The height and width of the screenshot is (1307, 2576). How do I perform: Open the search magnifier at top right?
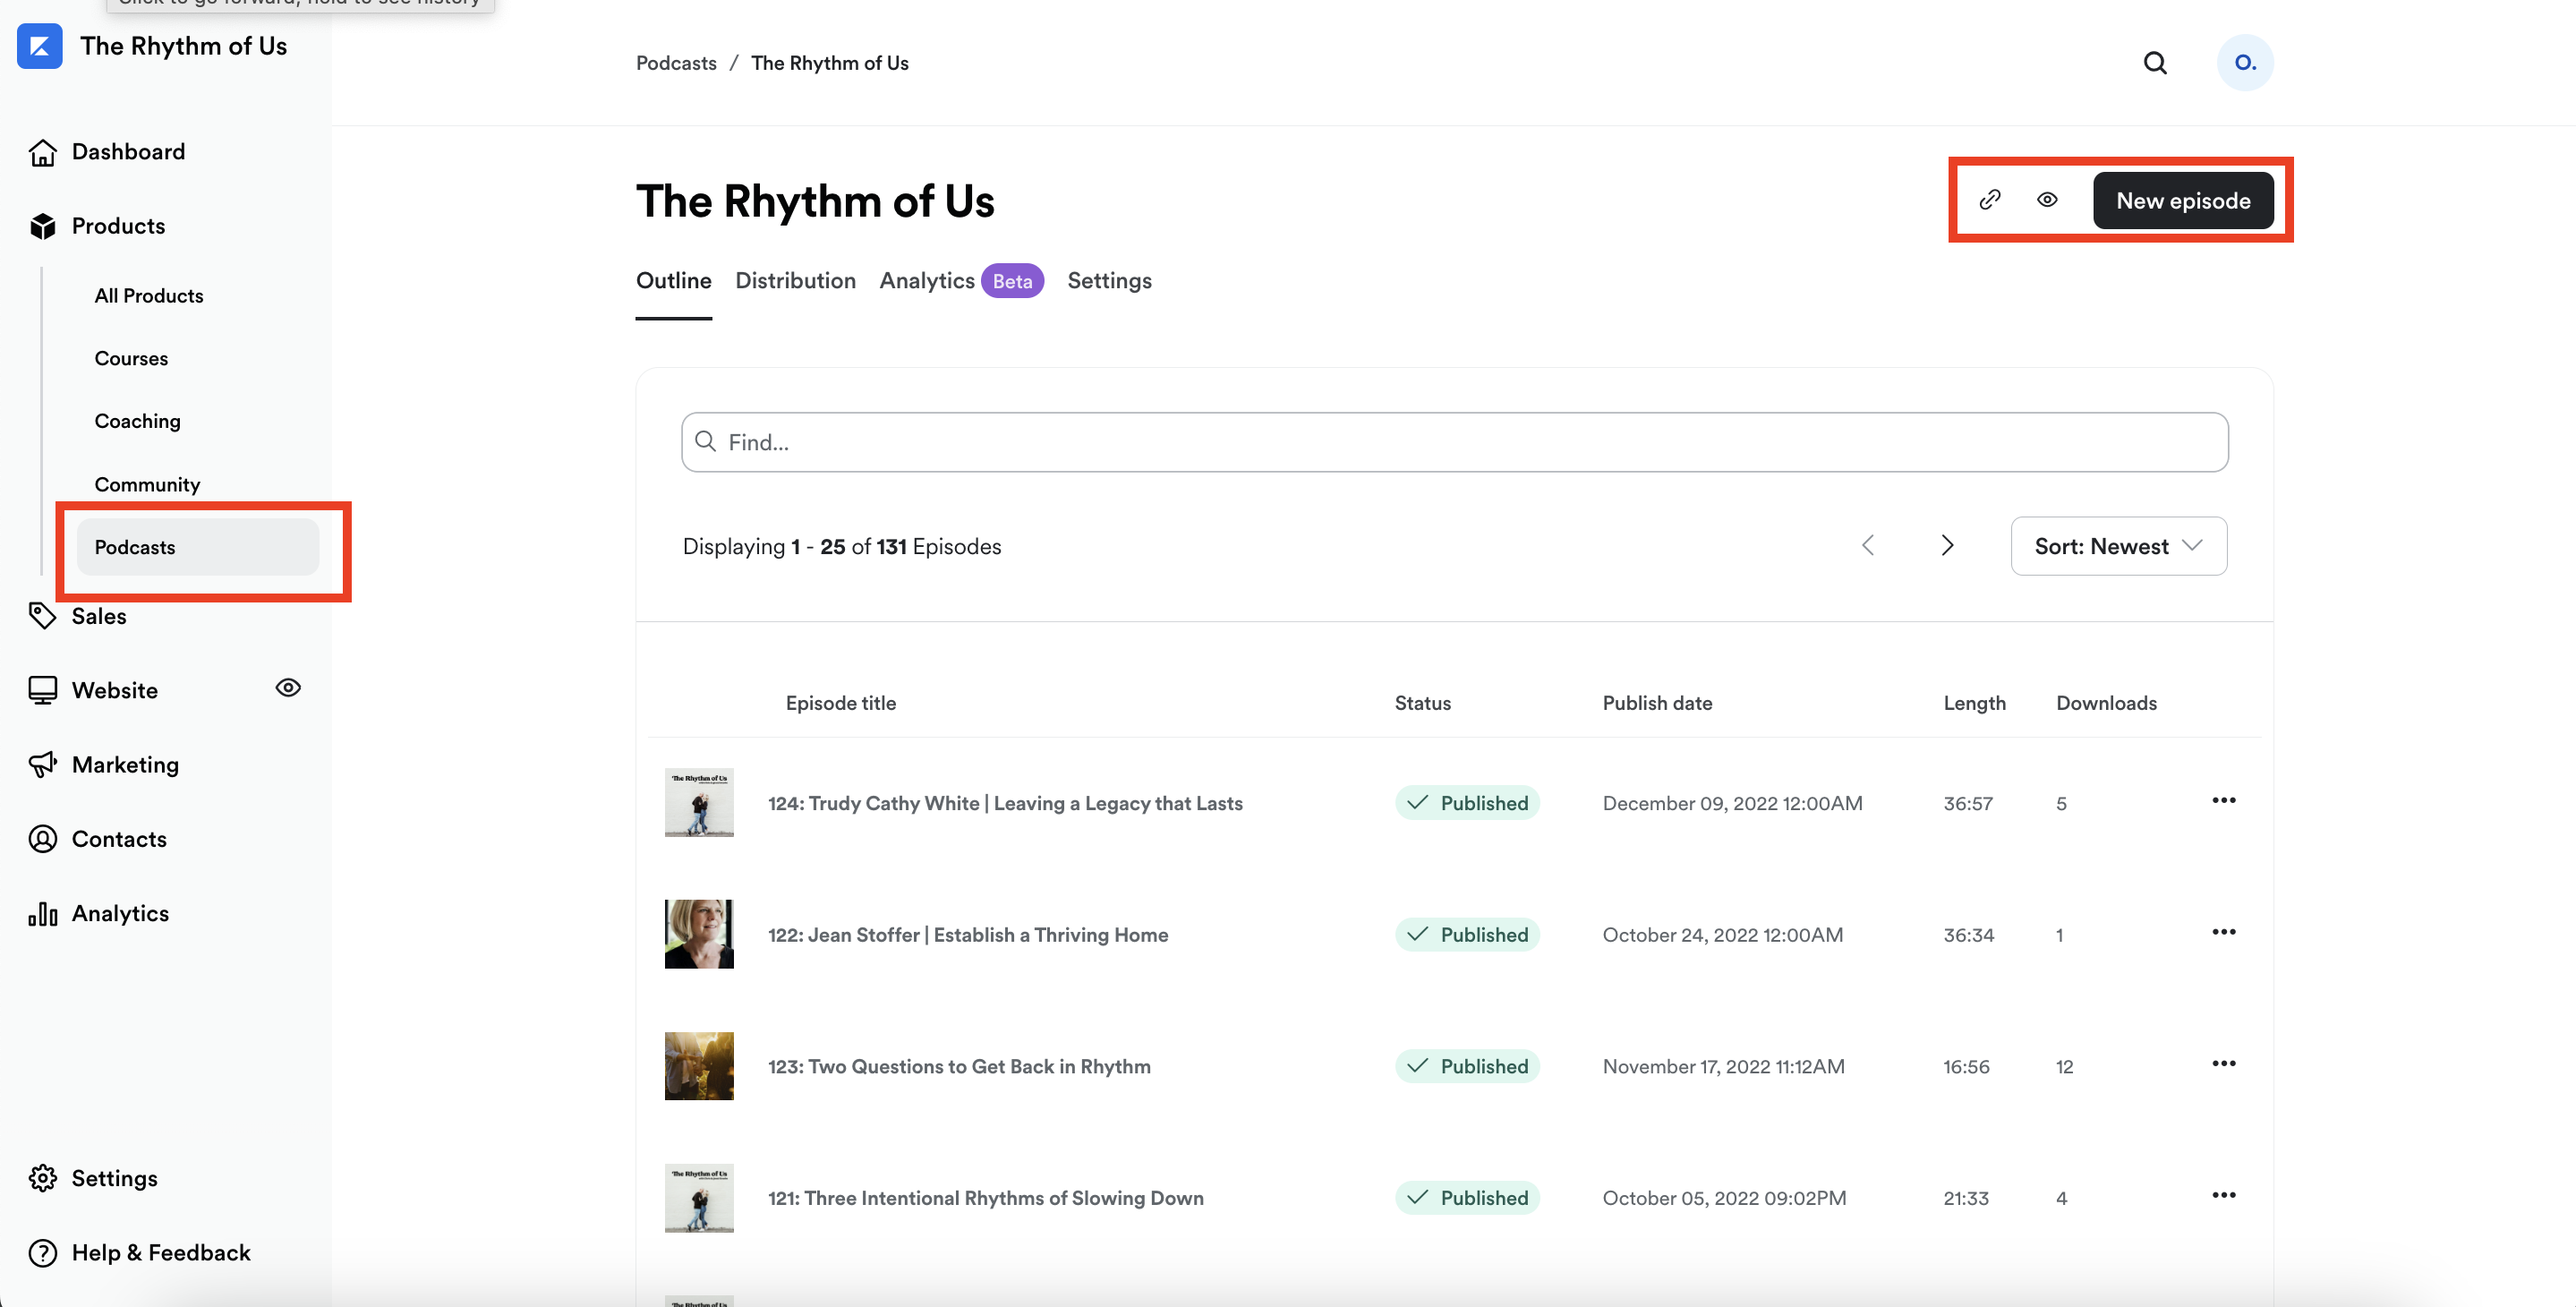(x=2155, y=63)
